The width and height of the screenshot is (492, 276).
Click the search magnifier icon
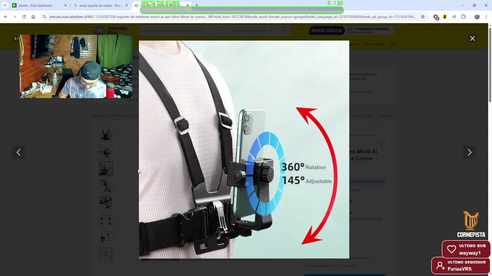[x=284, y=30]
